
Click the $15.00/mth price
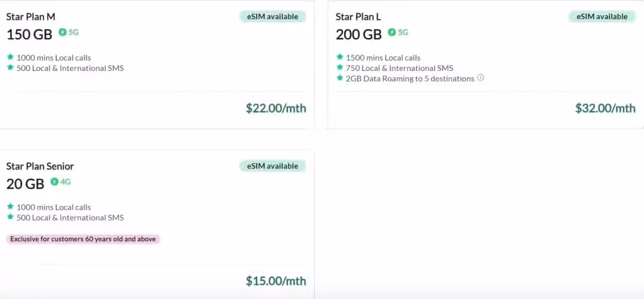(x=276, y=281)
